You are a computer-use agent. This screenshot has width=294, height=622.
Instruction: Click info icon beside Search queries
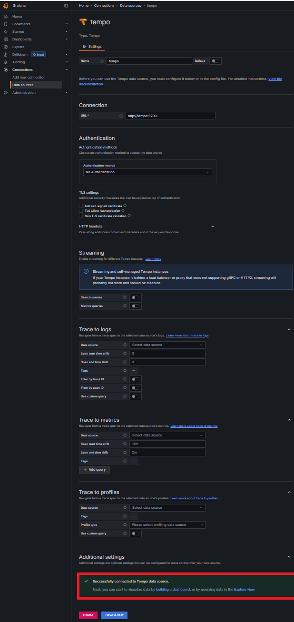125,297
